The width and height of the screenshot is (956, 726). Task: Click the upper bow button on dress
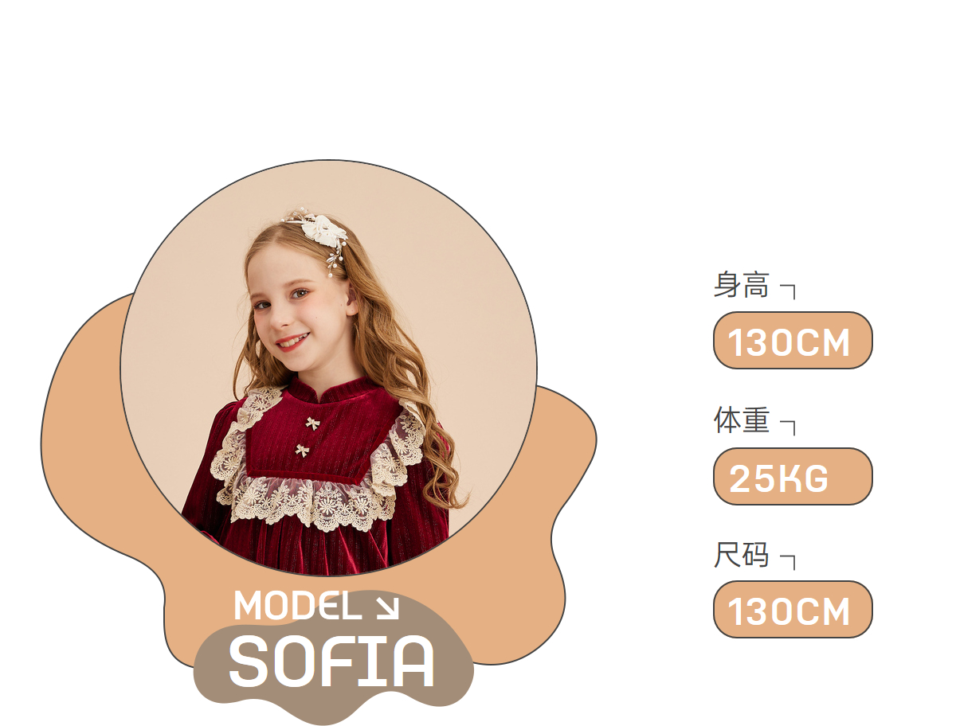[313, 423]
